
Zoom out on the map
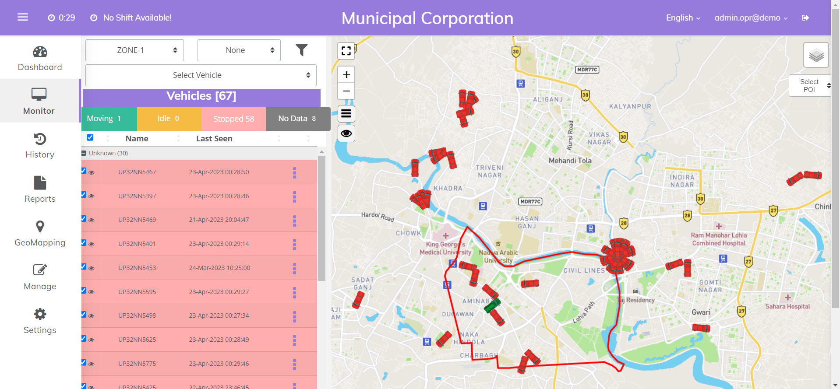click(x=346, y=91)
